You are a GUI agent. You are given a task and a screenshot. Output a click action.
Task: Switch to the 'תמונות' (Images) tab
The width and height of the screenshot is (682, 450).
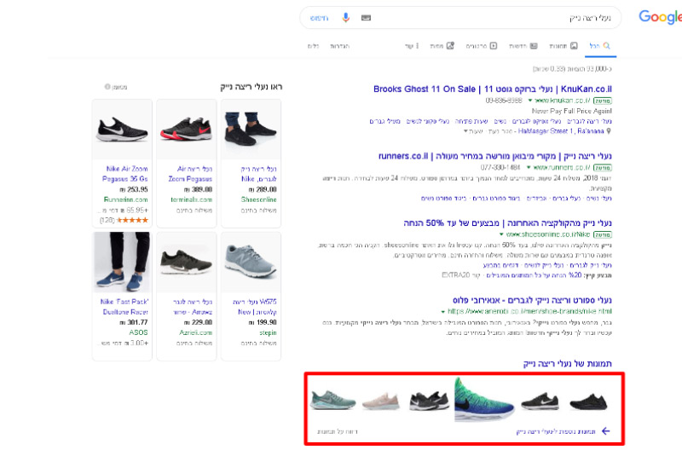pos(563,46)
